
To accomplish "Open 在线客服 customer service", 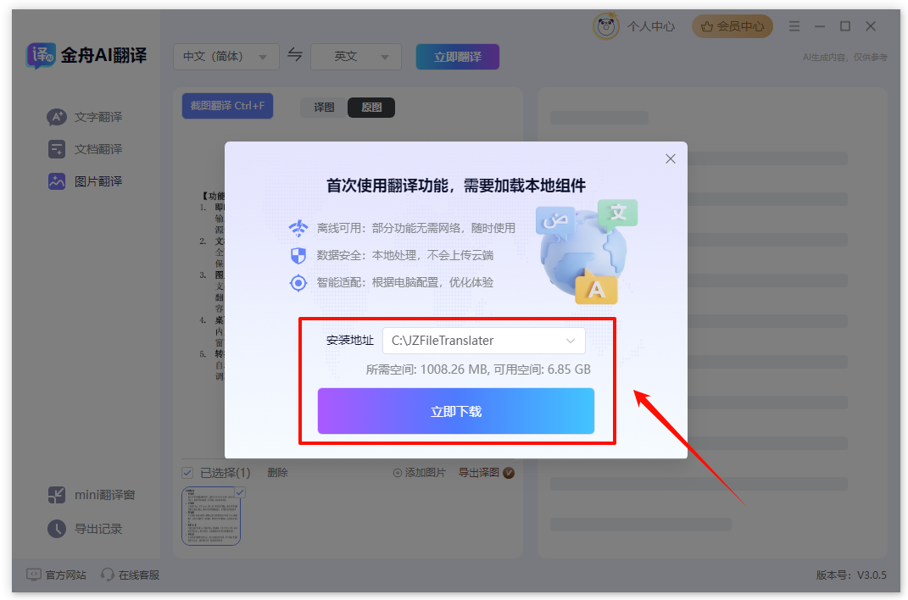I will (130, 575).
